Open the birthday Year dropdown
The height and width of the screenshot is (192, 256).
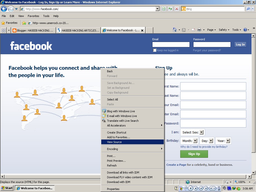point(223,141)
